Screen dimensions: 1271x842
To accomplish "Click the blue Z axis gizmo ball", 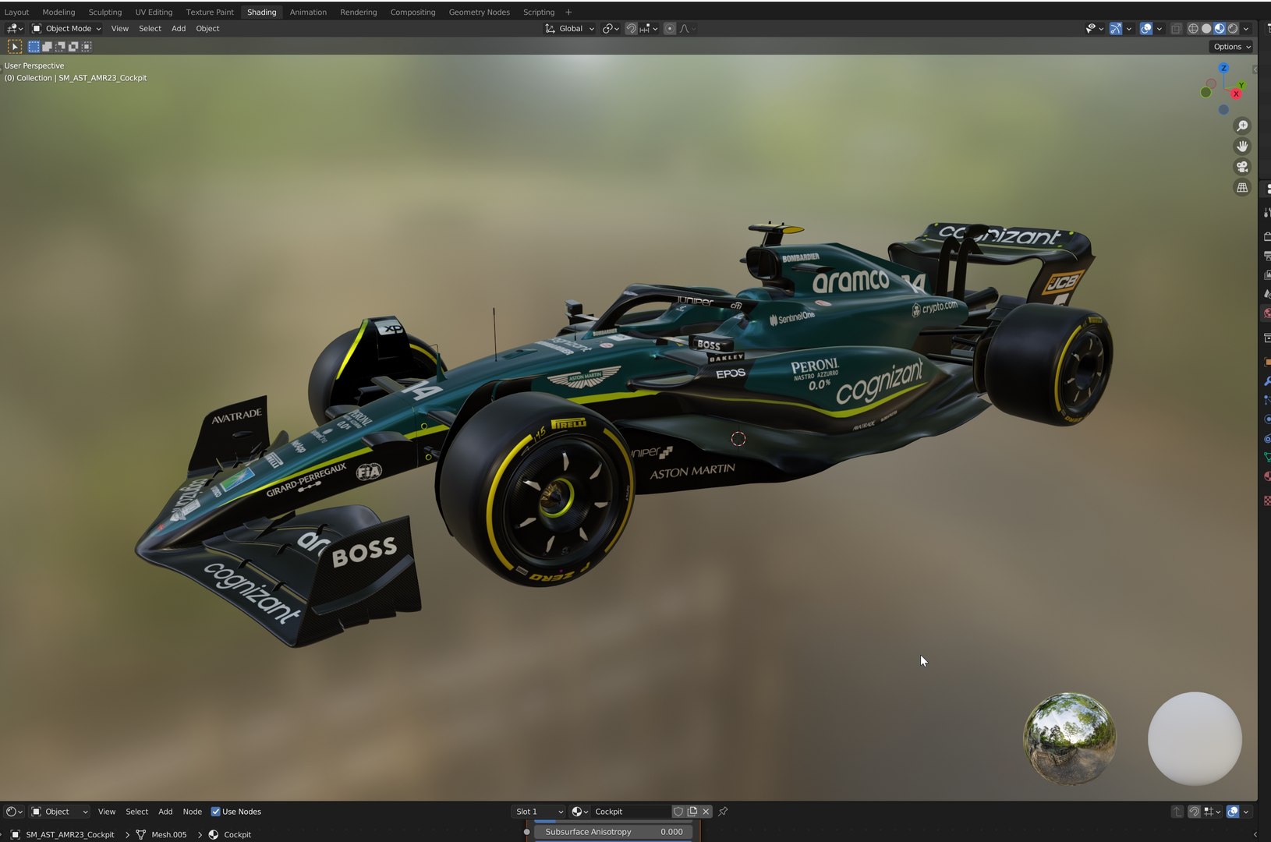I will [1223, 68].
